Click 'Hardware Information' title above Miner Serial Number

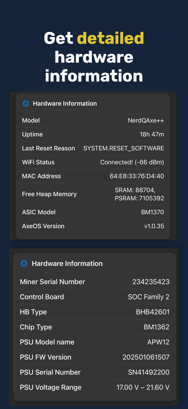tap(67, 264)
